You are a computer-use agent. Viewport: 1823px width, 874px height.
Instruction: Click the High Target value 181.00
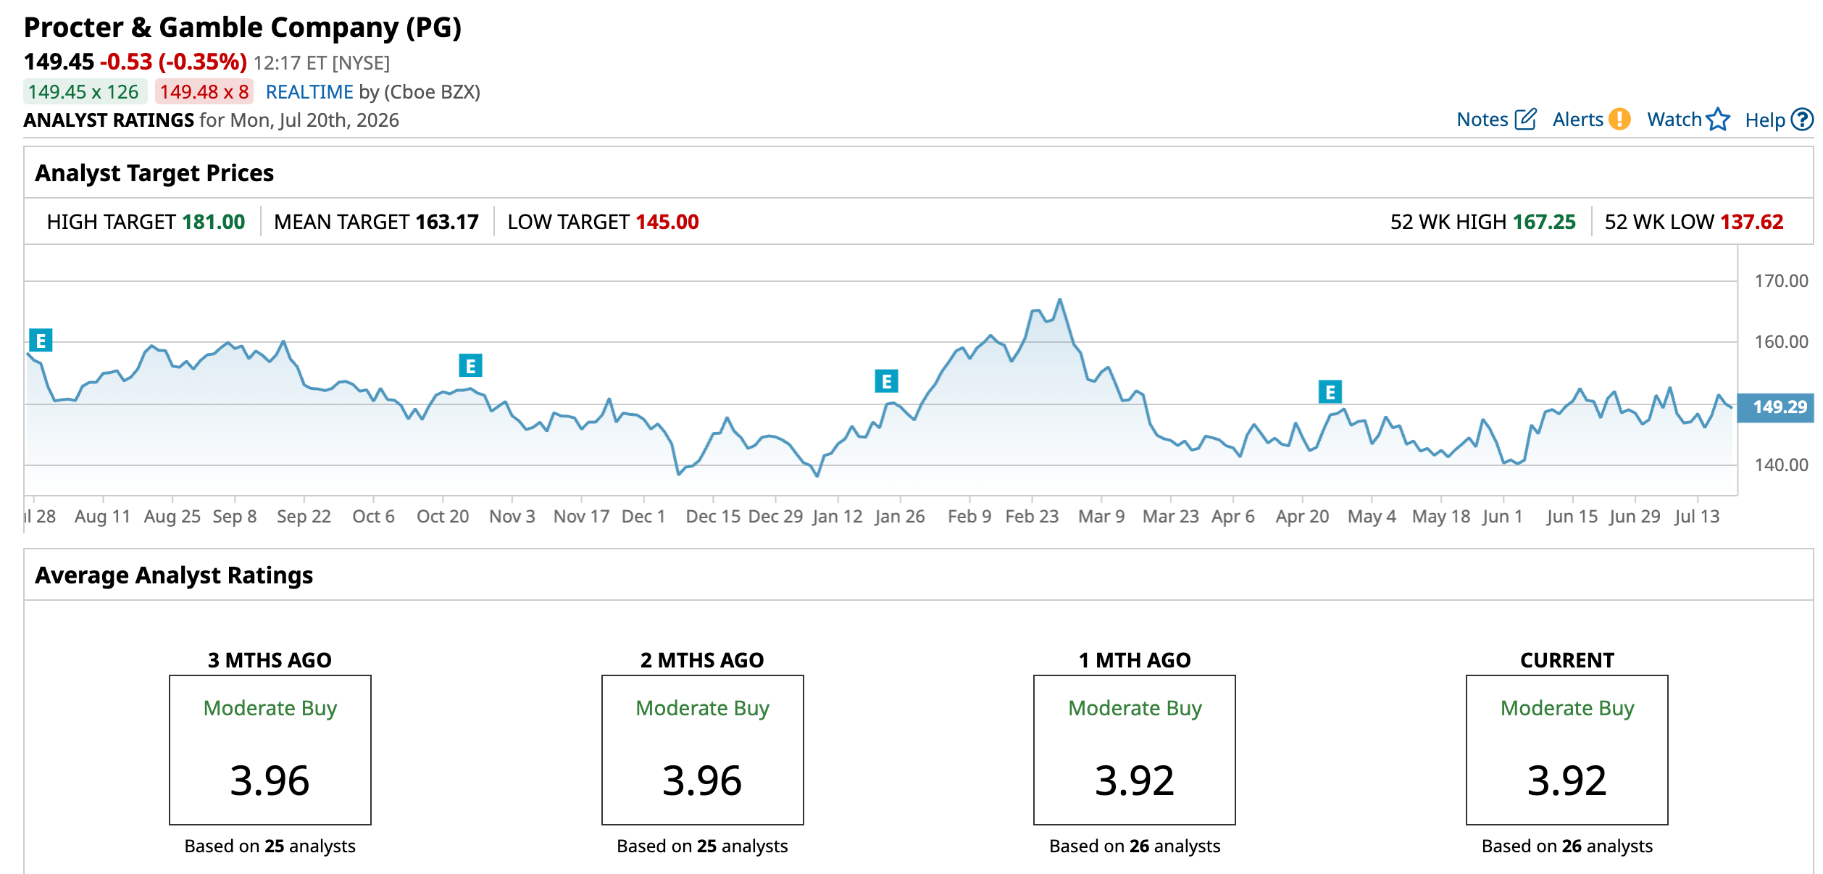click(214, 222)
